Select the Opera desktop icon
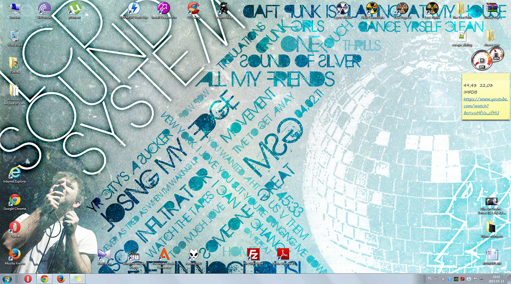 [15, 230]
